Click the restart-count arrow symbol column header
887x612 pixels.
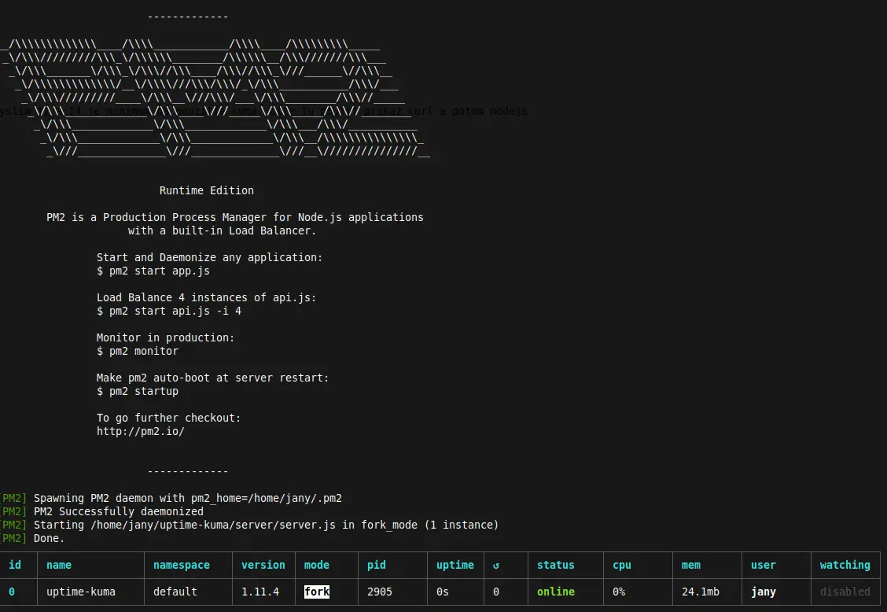click(x=496, y=565)
